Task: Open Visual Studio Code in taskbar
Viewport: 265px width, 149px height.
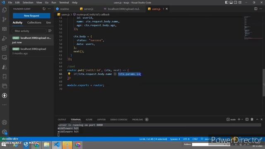Action: [57, 145]
